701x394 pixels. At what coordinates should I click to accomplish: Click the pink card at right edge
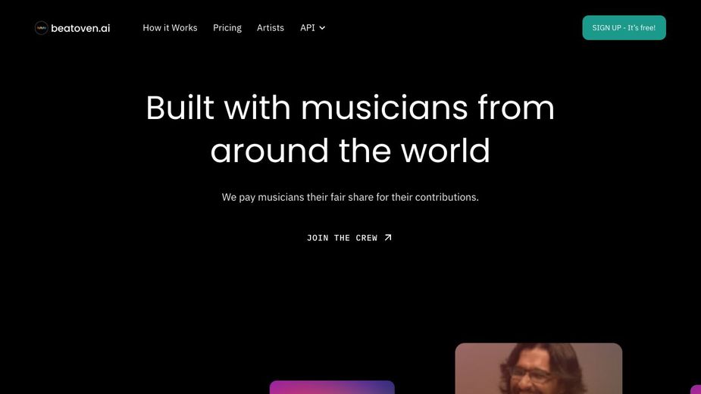pyautogui.click(x=696, y=389)
